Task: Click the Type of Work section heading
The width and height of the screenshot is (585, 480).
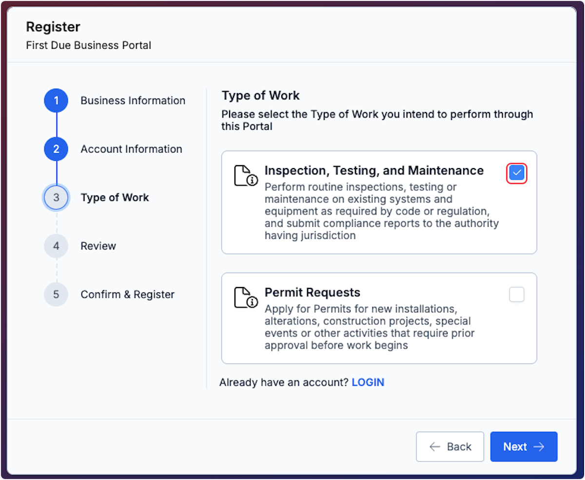Action: click(261, 96)
